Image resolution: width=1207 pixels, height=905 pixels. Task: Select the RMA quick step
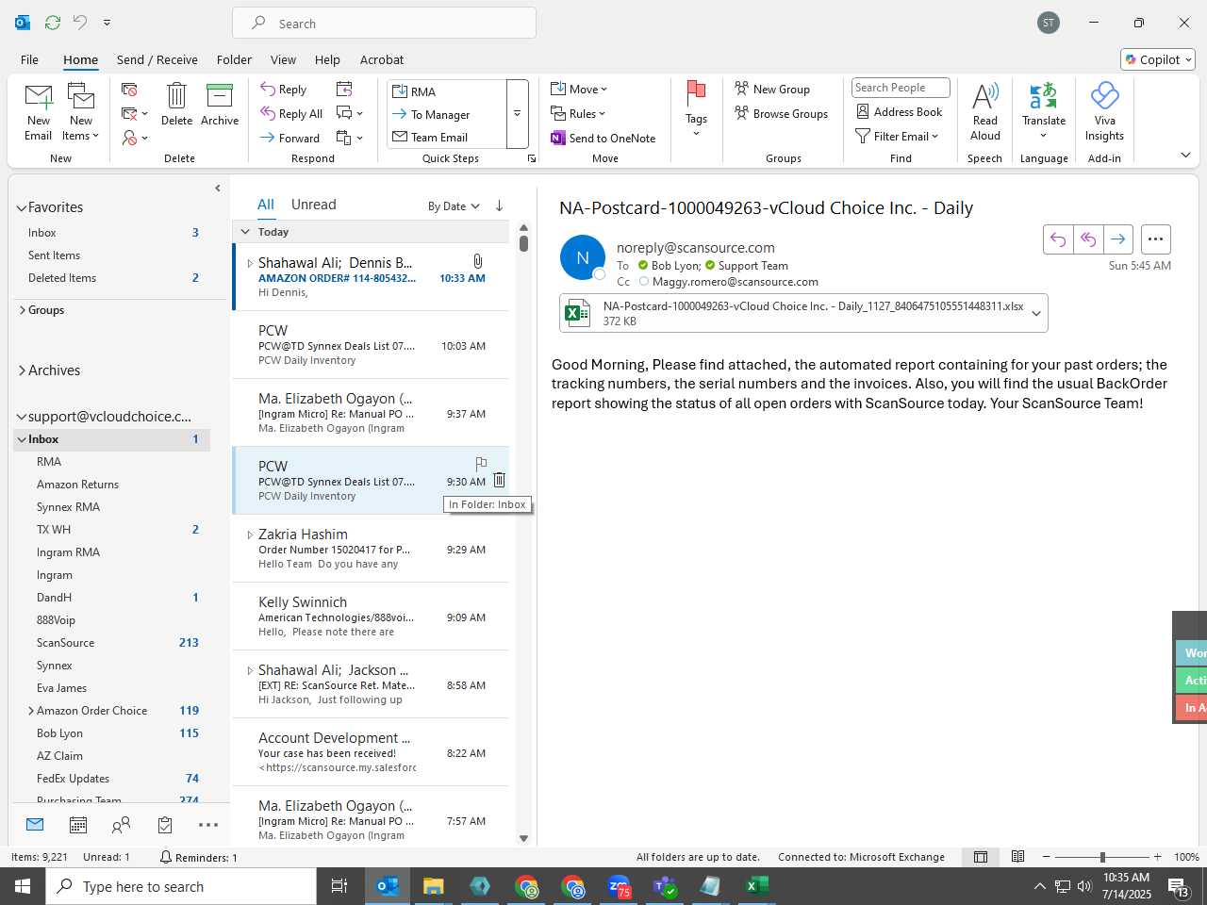[447, 91]
